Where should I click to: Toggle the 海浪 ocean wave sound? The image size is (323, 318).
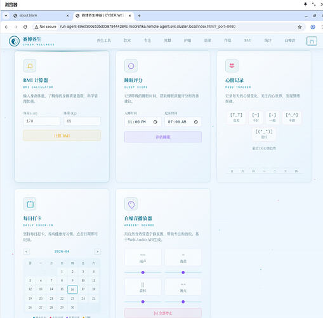(x=183, y=258)
